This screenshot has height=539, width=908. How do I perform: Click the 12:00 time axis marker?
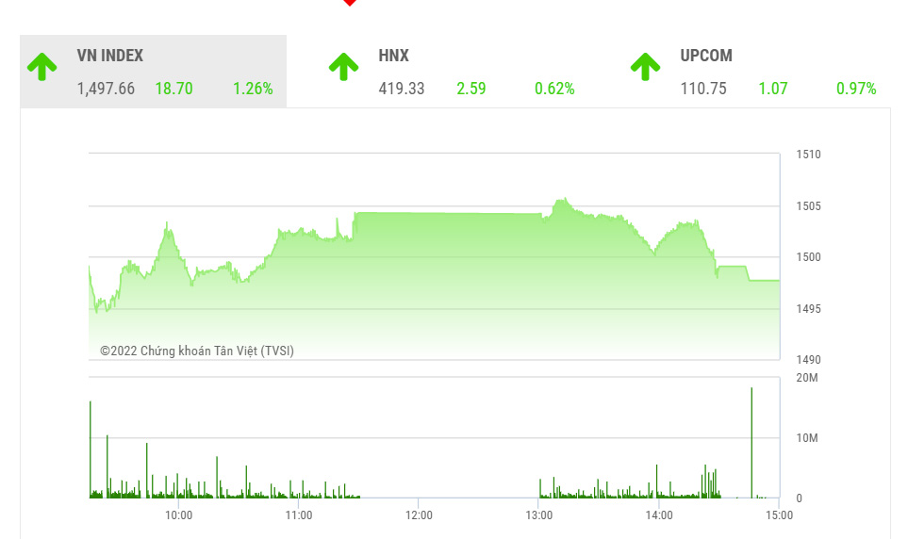419,515
